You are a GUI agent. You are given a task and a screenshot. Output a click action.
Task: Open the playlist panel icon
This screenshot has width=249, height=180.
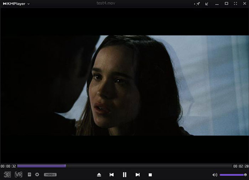click(30, 175)
